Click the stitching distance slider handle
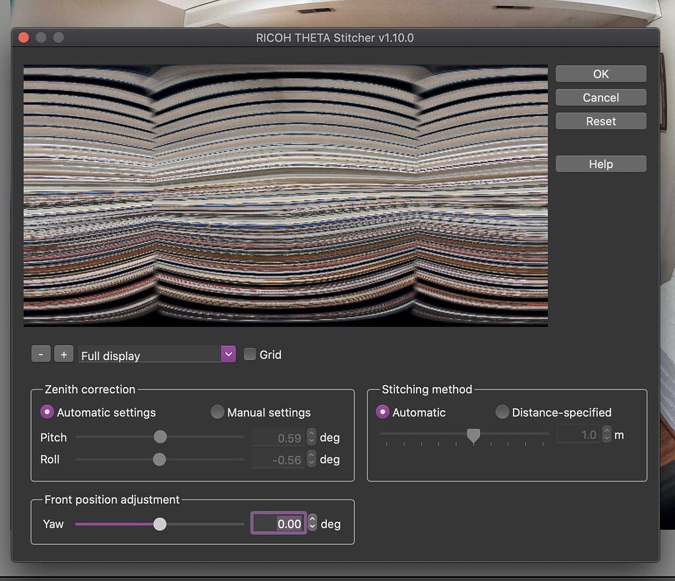Viewport: 675px width, 581px height. tap(473, 436)
